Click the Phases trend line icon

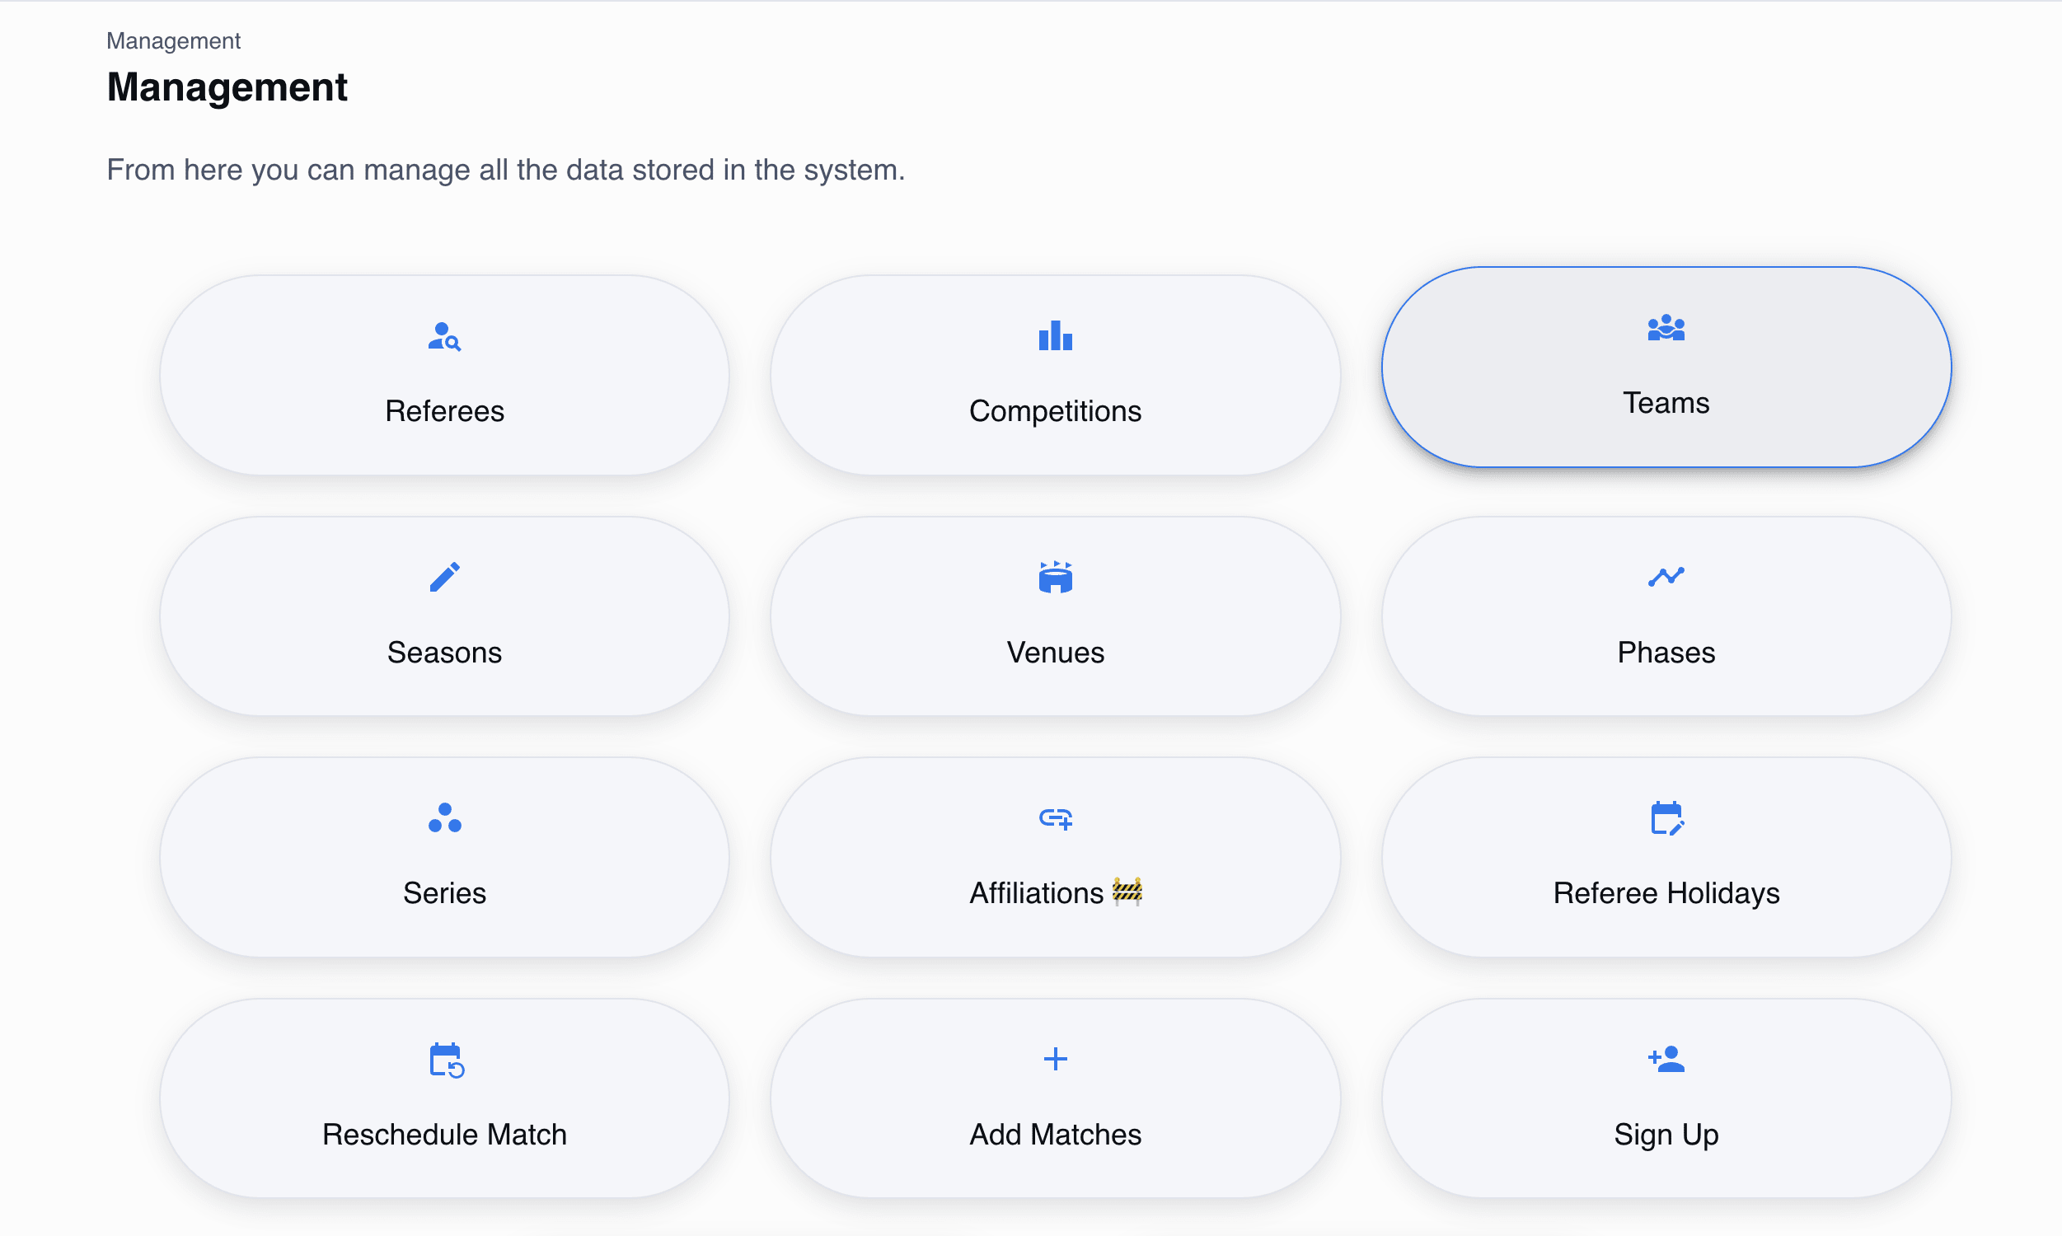[x=1666, y=577]
